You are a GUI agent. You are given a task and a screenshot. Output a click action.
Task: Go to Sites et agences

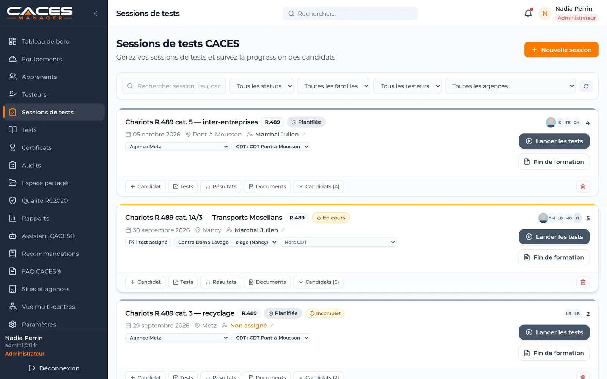coord(54,289)
